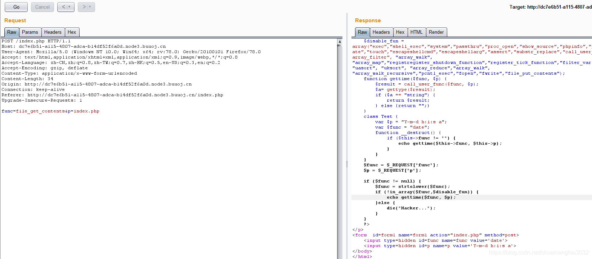Click the '$func = strtolower($func);' line
This screenshot has width=592, height=259.
[413, 186]
